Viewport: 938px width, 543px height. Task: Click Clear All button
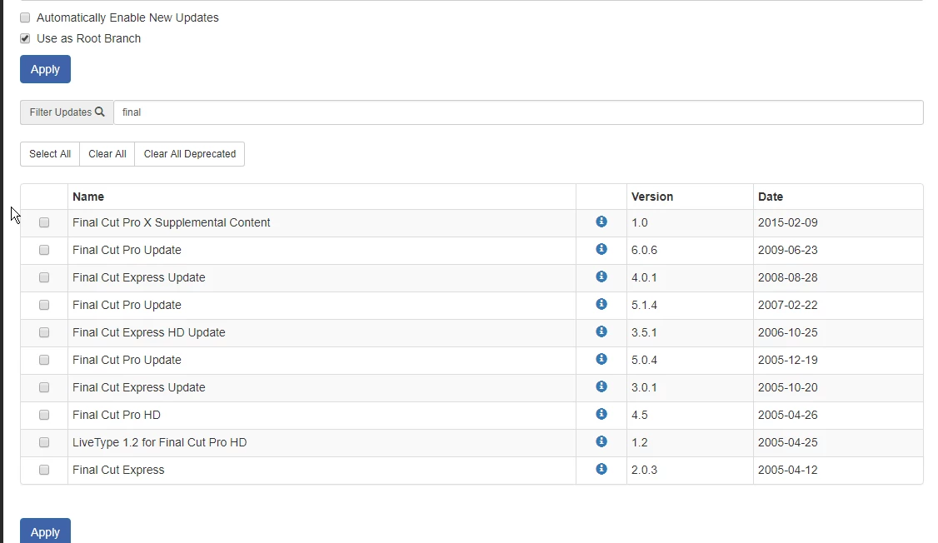coord(107,154)
